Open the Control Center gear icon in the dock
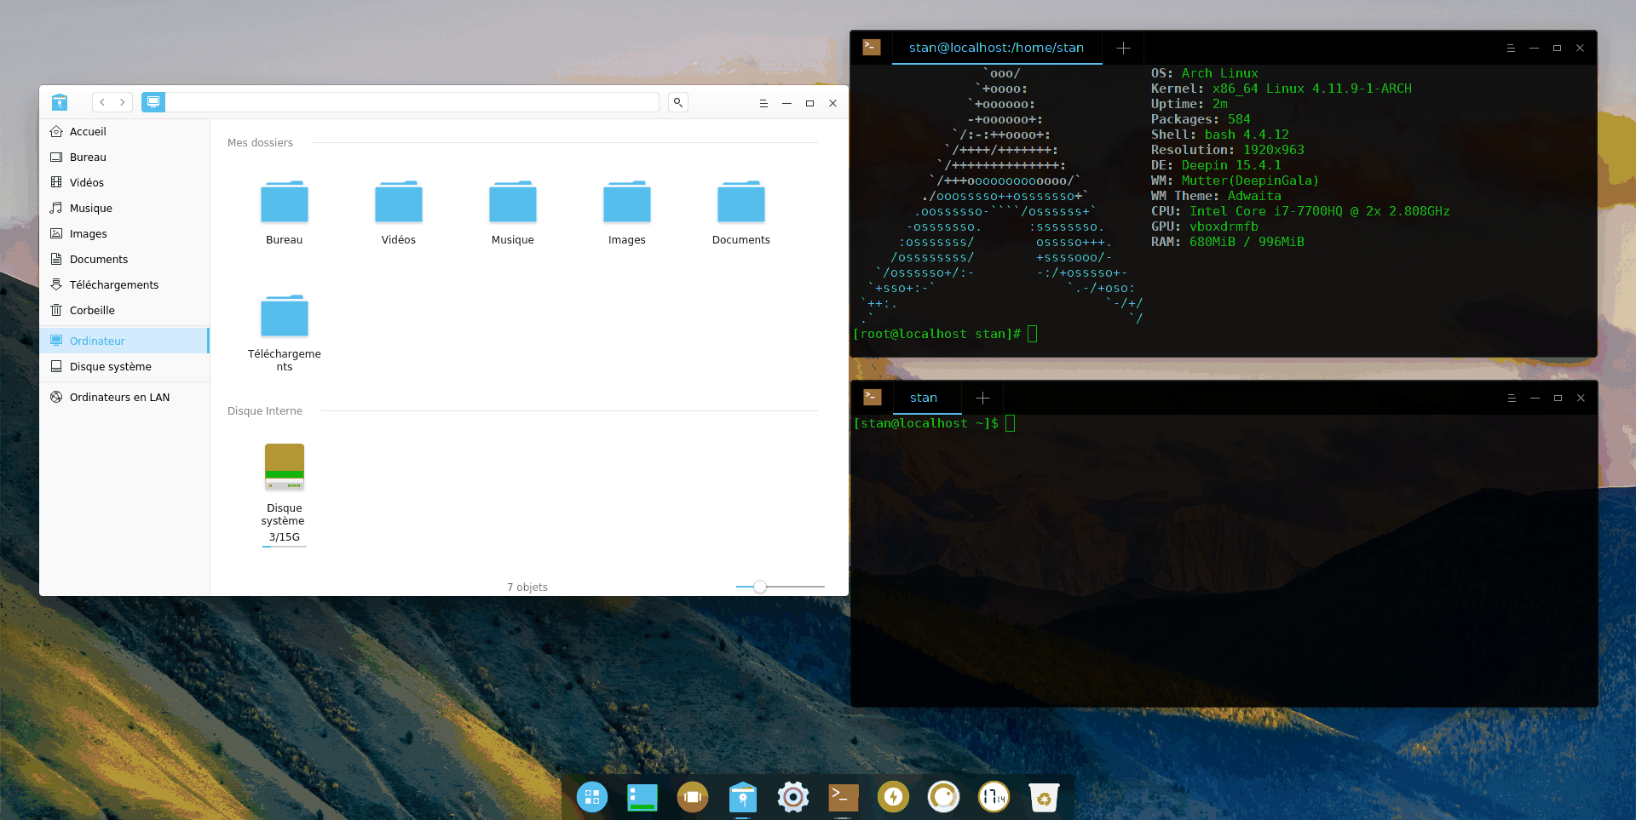1636x820 pixels. click(792, 797)
